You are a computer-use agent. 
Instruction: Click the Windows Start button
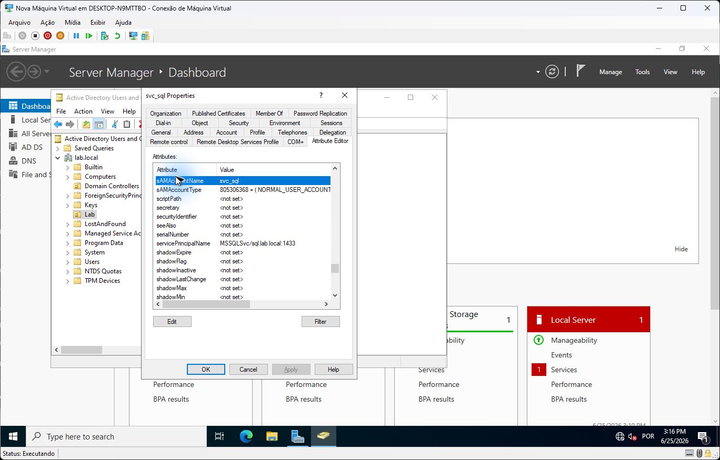[x=13, y=436]
